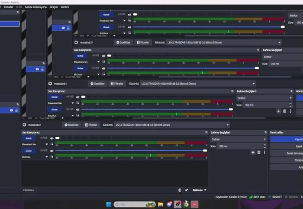This screenshot has width=303, height=209.
Task: Toggle the Masaüstü Ses volume lock icon
Action: click(52, 144)
